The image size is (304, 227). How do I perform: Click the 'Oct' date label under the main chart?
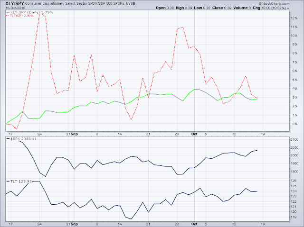point(194,134)
